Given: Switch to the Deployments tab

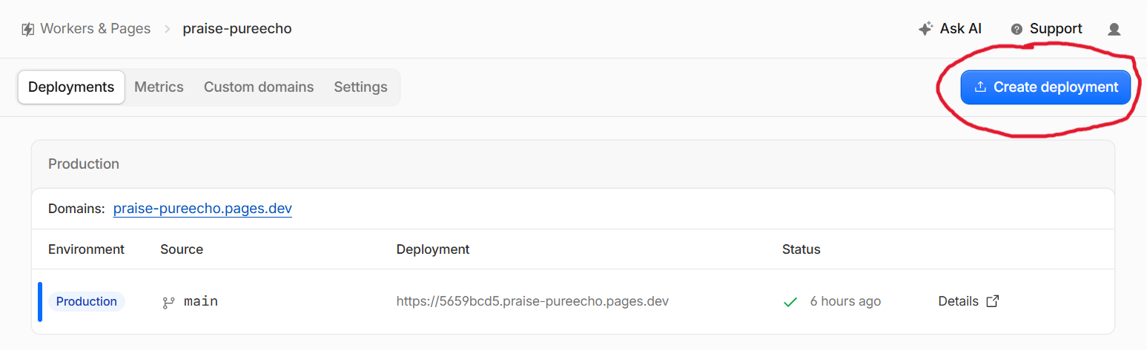Looking at the screenshot, I should pos(71,87).
